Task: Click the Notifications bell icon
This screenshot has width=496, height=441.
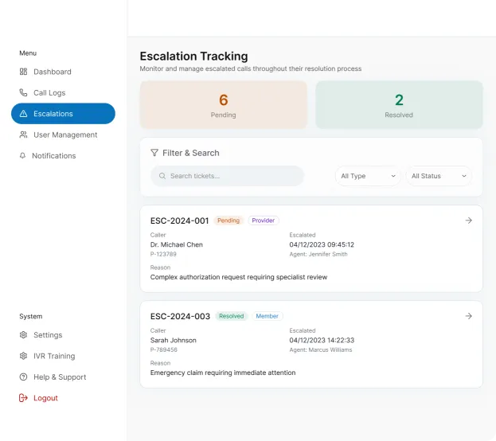Action: coord(22,156)
